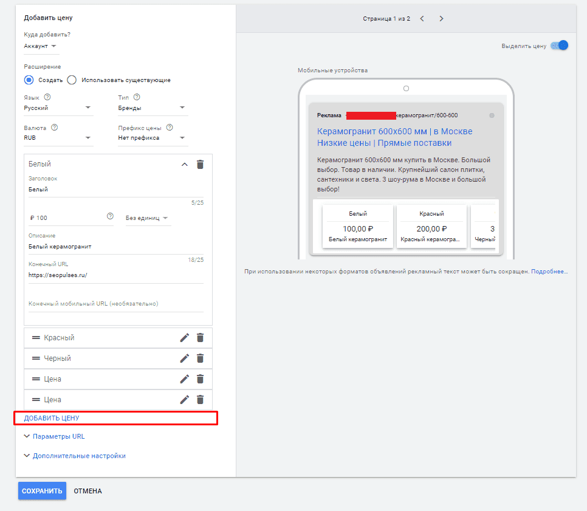Click the СОХРАНИТЬ button
This screenshot has height=511, width=587.
[x=43, y=491]
